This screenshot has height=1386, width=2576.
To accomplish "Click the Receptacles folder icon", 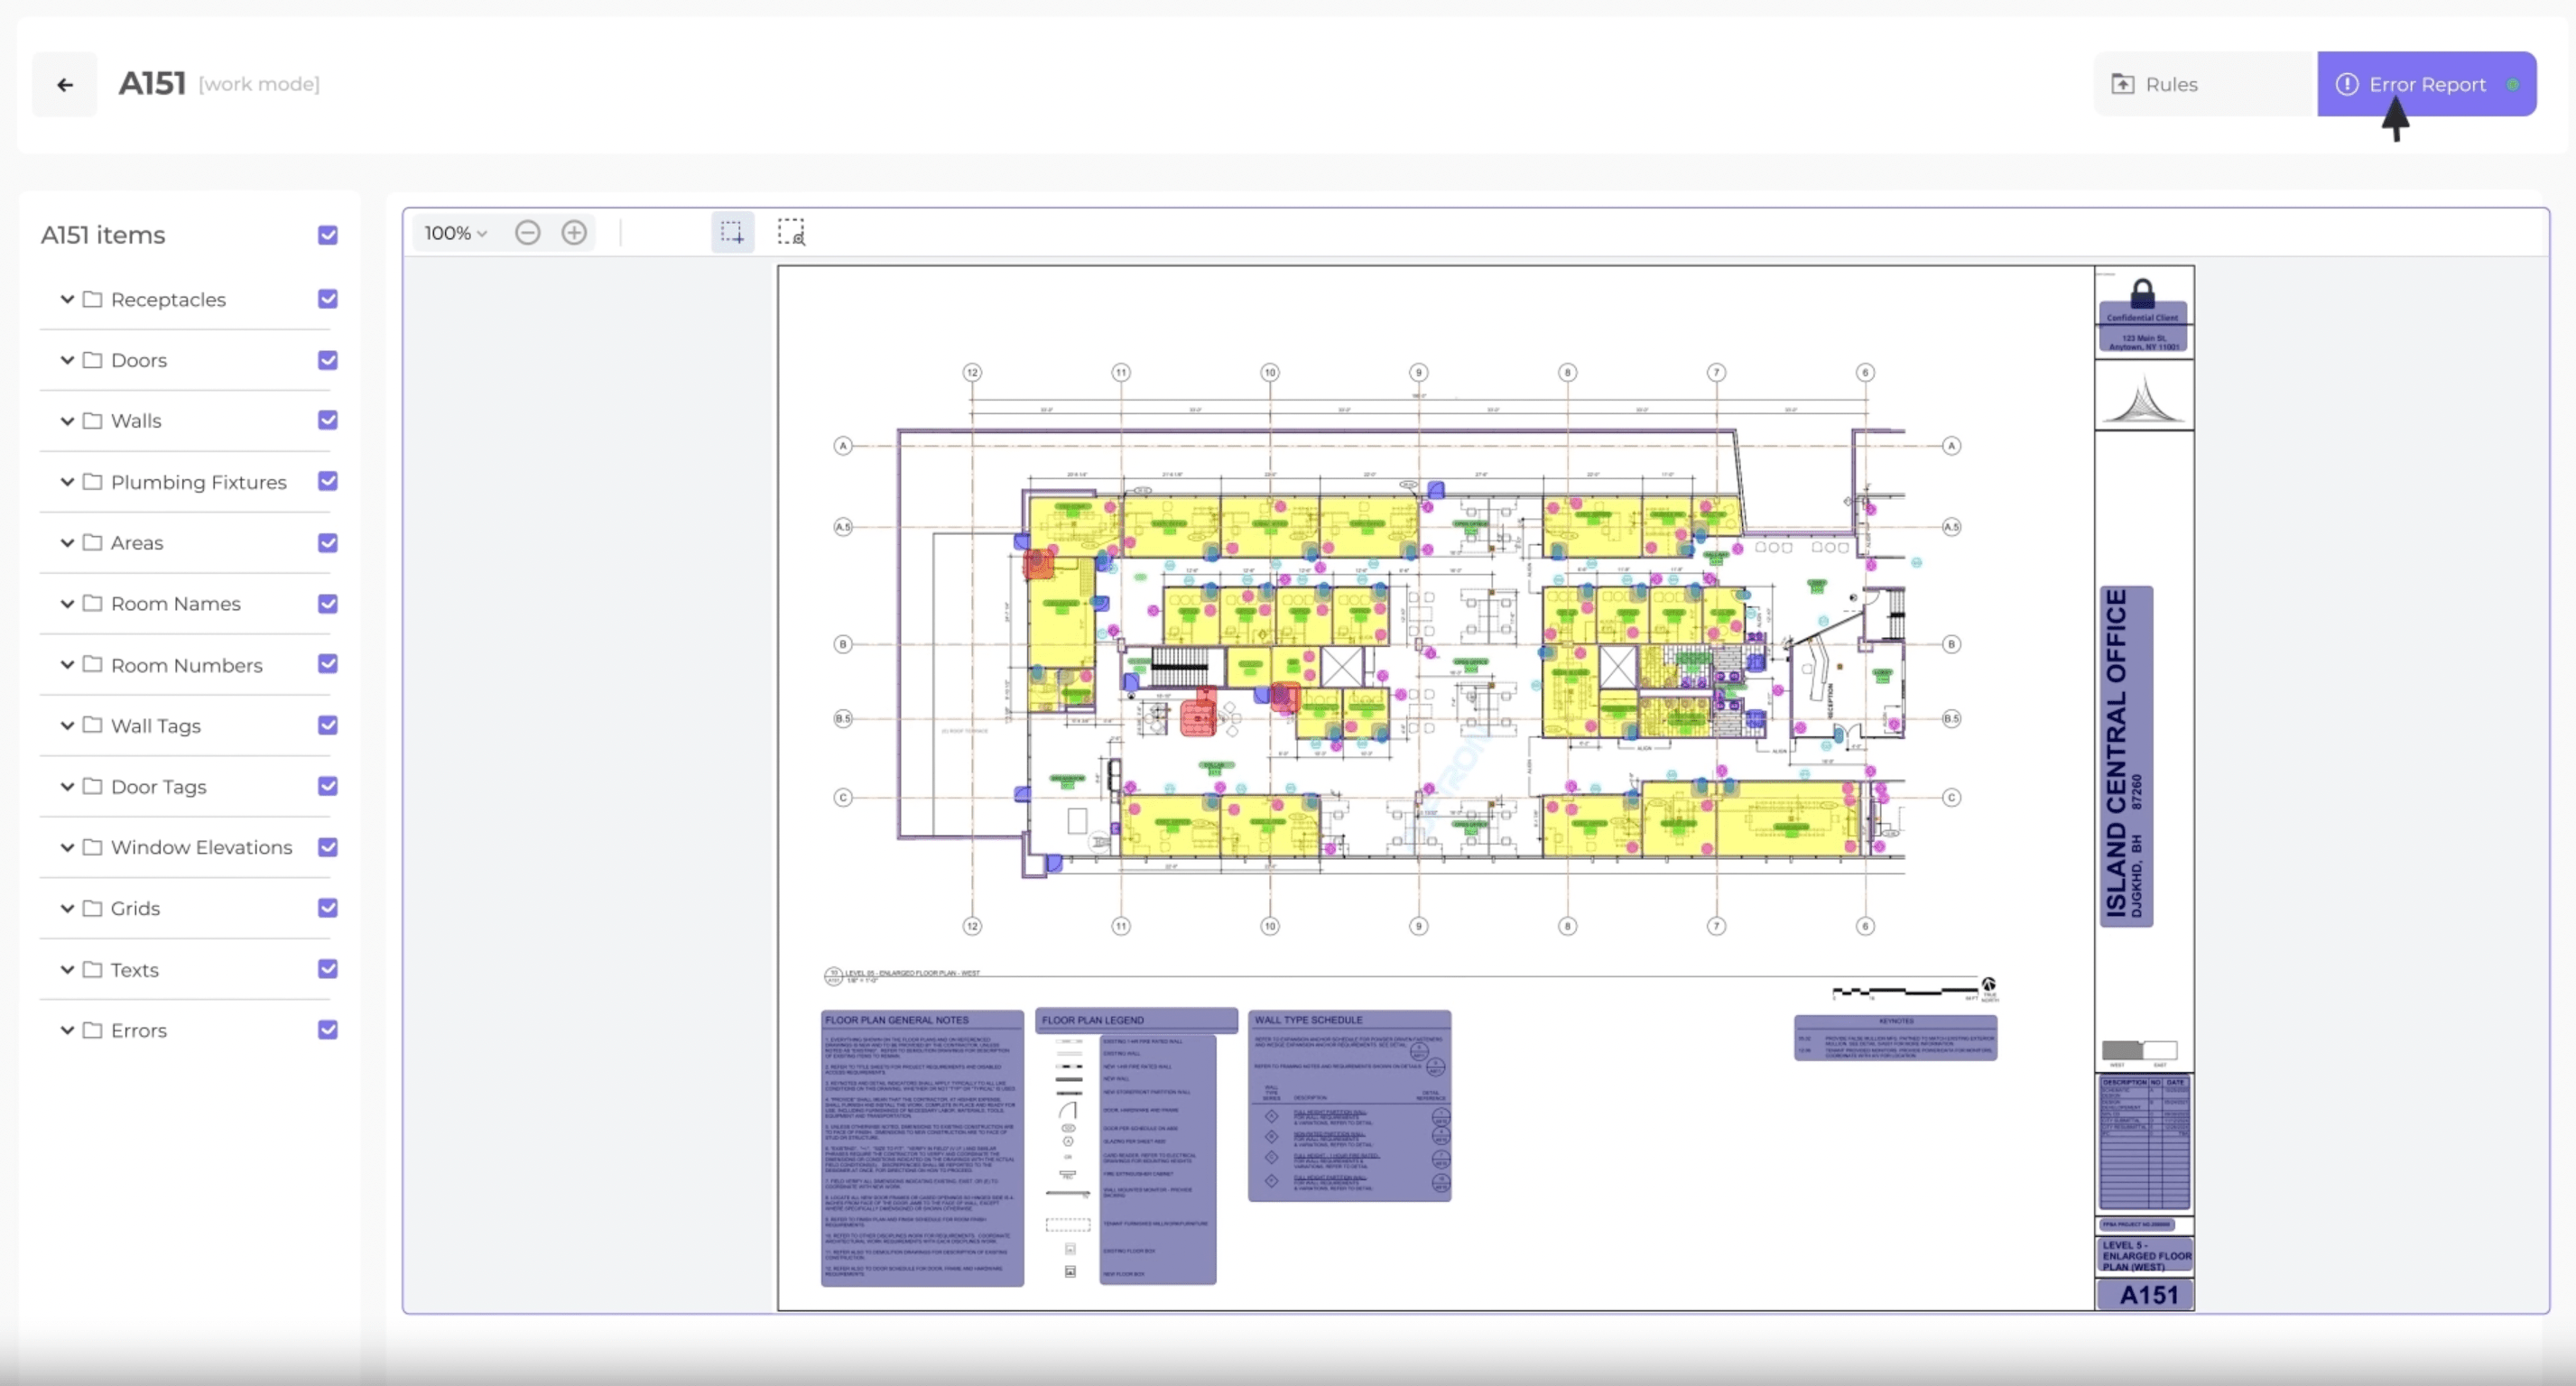I will (x=92, y=299).
